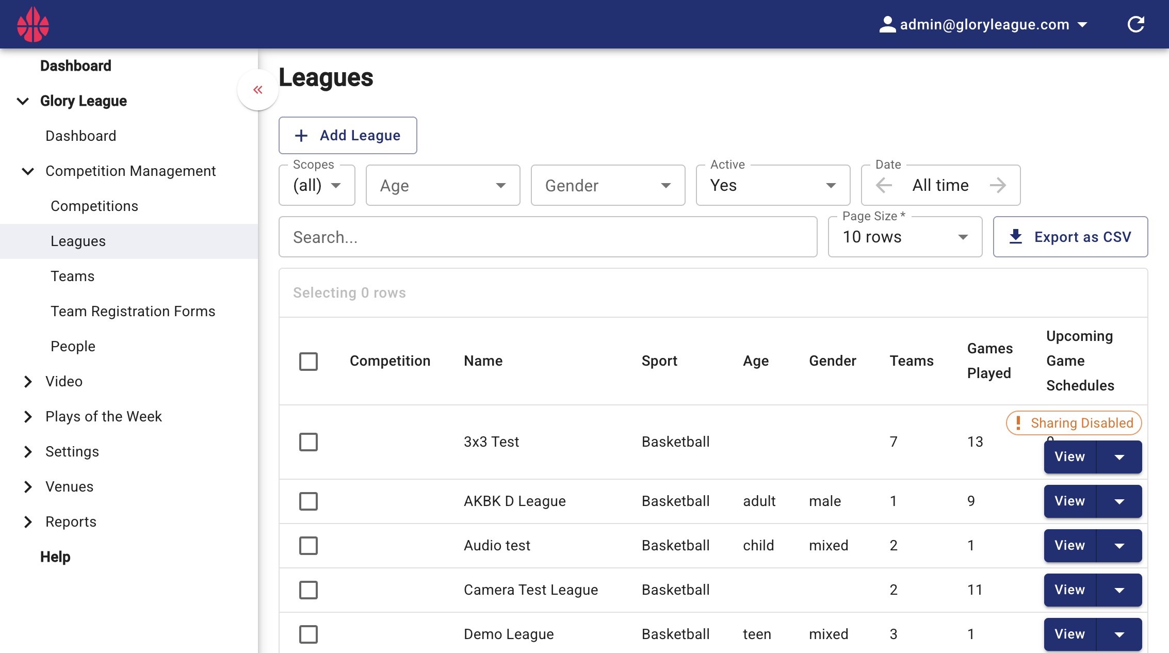The height and width of the screenshot is (653, 1169).
Task: Expand the Video sidebar section
Action: 64,381
